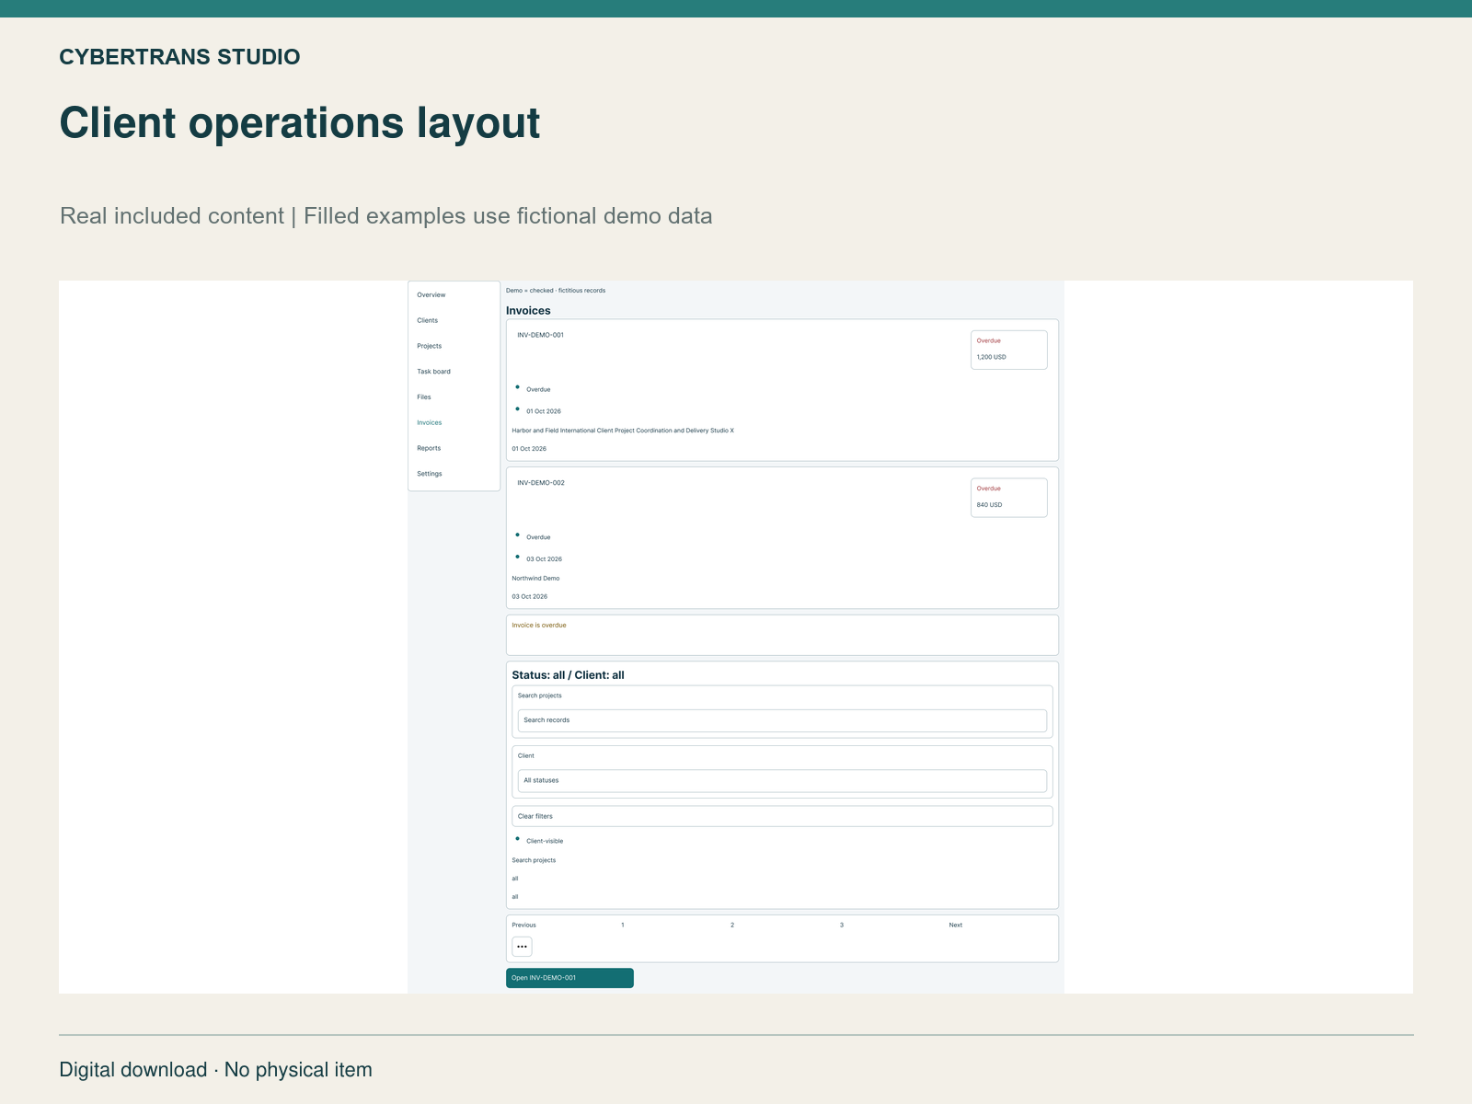Click the Search records input field
1472x1104 pixels.
782,720
